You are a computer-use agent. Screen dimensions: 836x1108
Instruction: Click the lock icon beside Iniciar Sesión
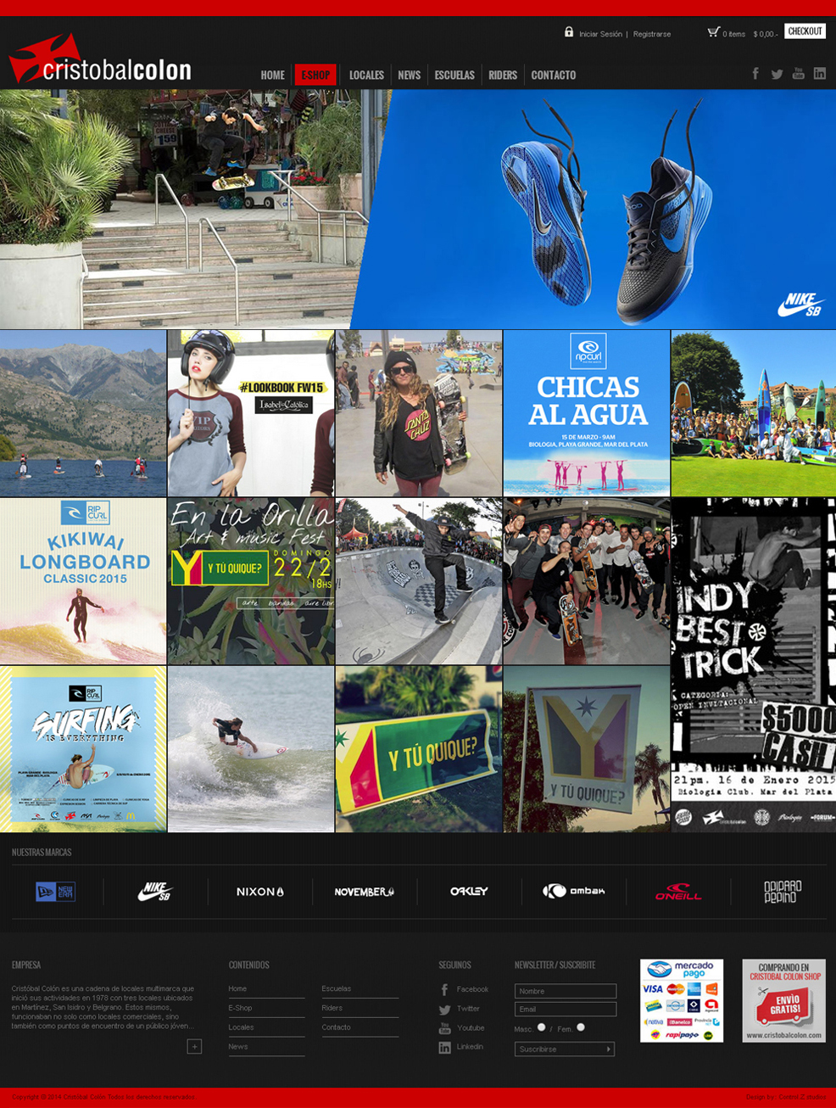point(569,32)
